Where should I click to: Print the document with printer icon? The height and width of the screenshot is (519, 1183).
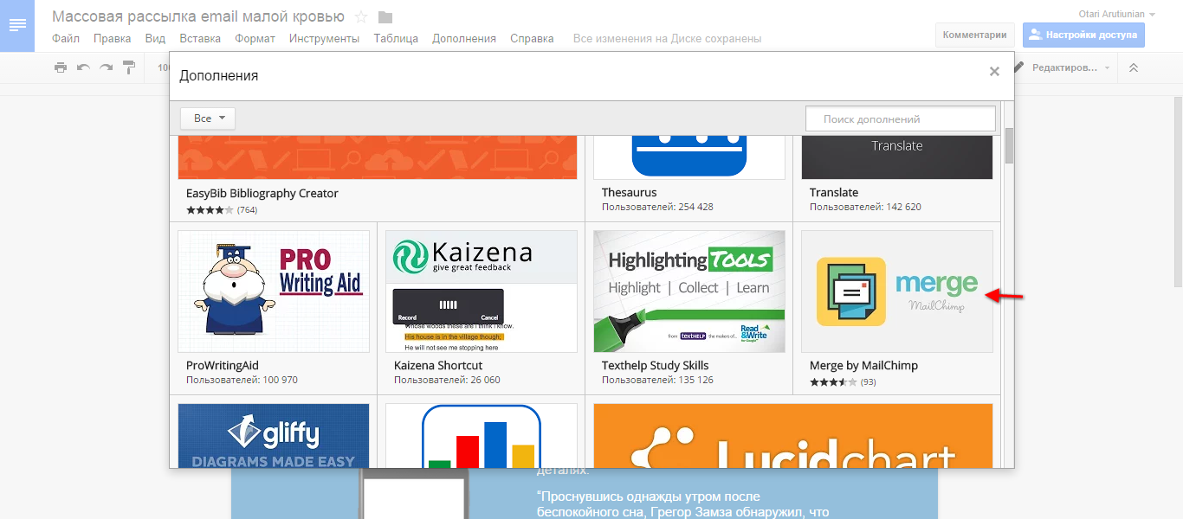pyautogui.click(x=61, y=67)
